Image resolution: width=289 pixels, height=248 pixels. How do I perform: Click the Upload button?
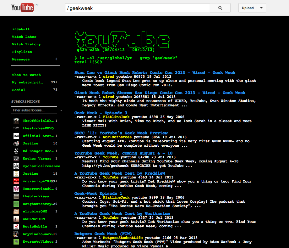[248, 8]
